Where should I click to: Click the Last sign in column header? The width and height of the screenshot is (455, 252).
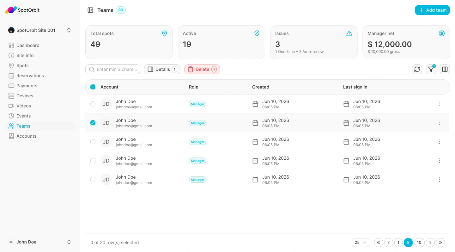coord(355,87)
